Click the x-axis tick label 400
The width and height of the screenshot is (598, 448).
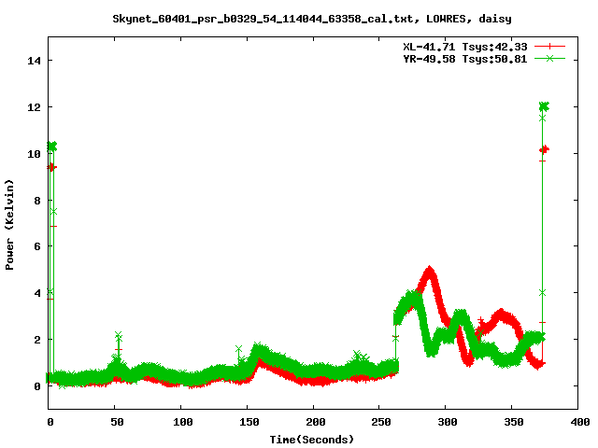click(580, 422)
